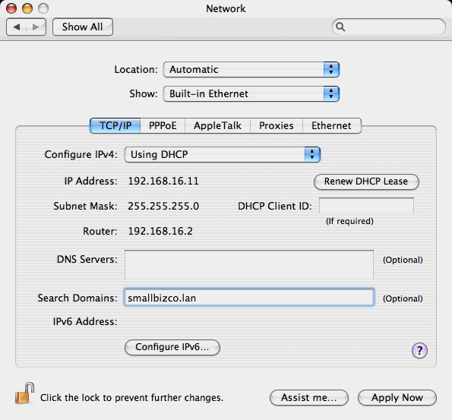452x420 pixels.
Task: Switch to the AppleTalk tab
Action: pos(217,125)
